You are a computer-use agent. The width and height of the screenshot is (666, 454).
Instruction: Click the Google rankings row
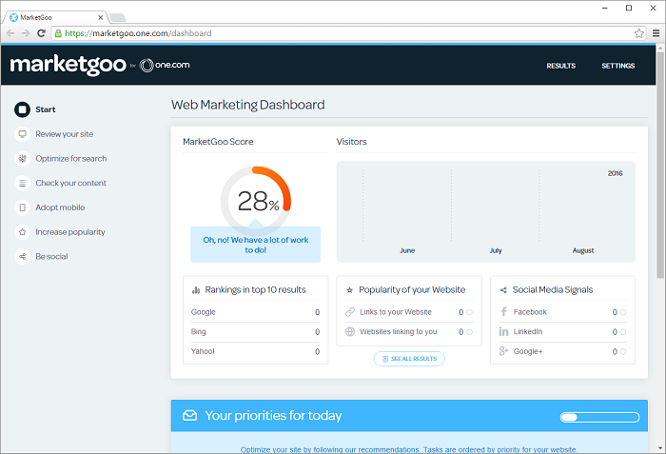(255, 312)
